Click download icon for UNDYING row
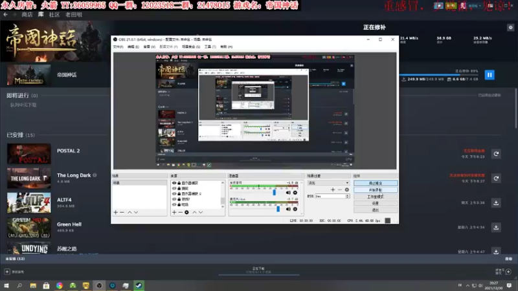 (496, 252)
